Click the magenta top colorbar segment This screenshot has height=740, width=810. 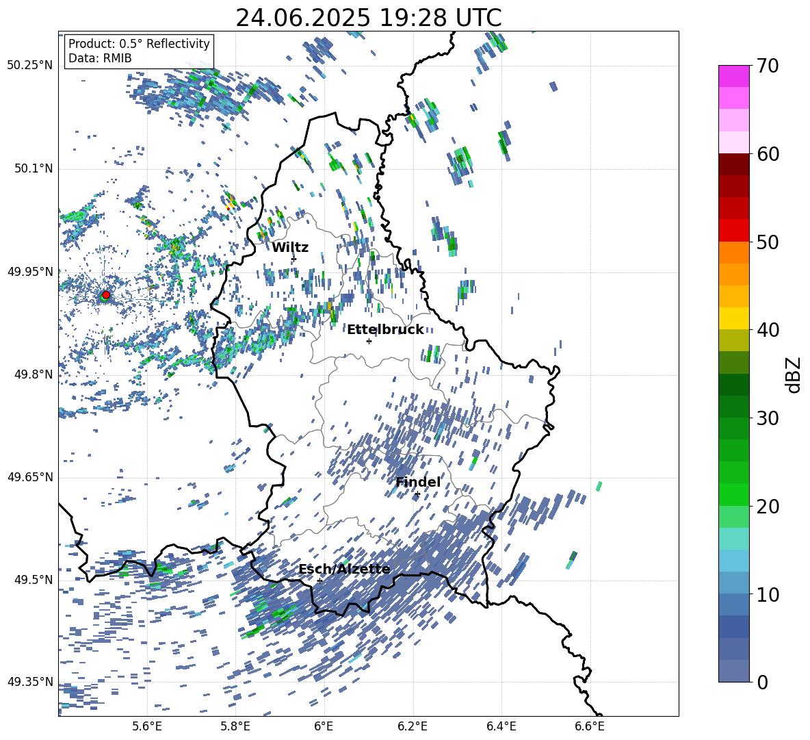click(733, 76)
